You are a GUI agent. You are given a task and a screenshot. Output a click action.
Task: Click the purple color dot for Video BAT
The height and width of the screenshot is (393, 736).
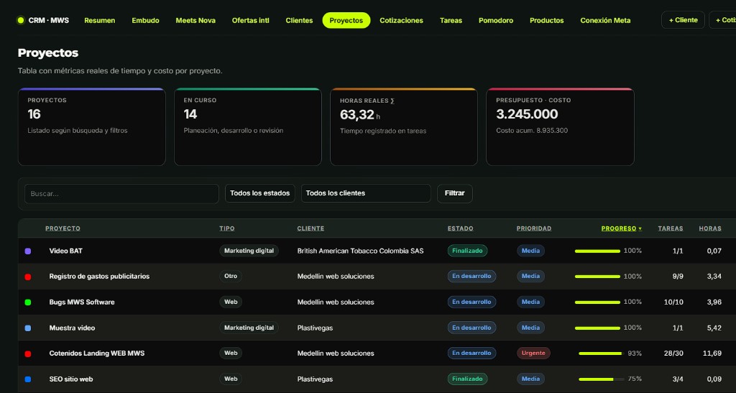[x=28, y=251]
